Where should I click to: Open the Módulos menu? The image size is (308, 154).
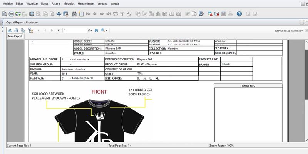click(68, 3)
